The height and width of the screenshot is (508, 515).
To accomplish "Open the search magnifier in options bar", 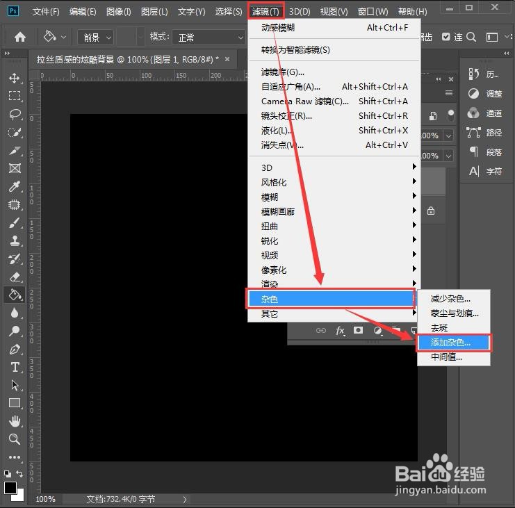I will pyautogui.click(x=471, y=37).
